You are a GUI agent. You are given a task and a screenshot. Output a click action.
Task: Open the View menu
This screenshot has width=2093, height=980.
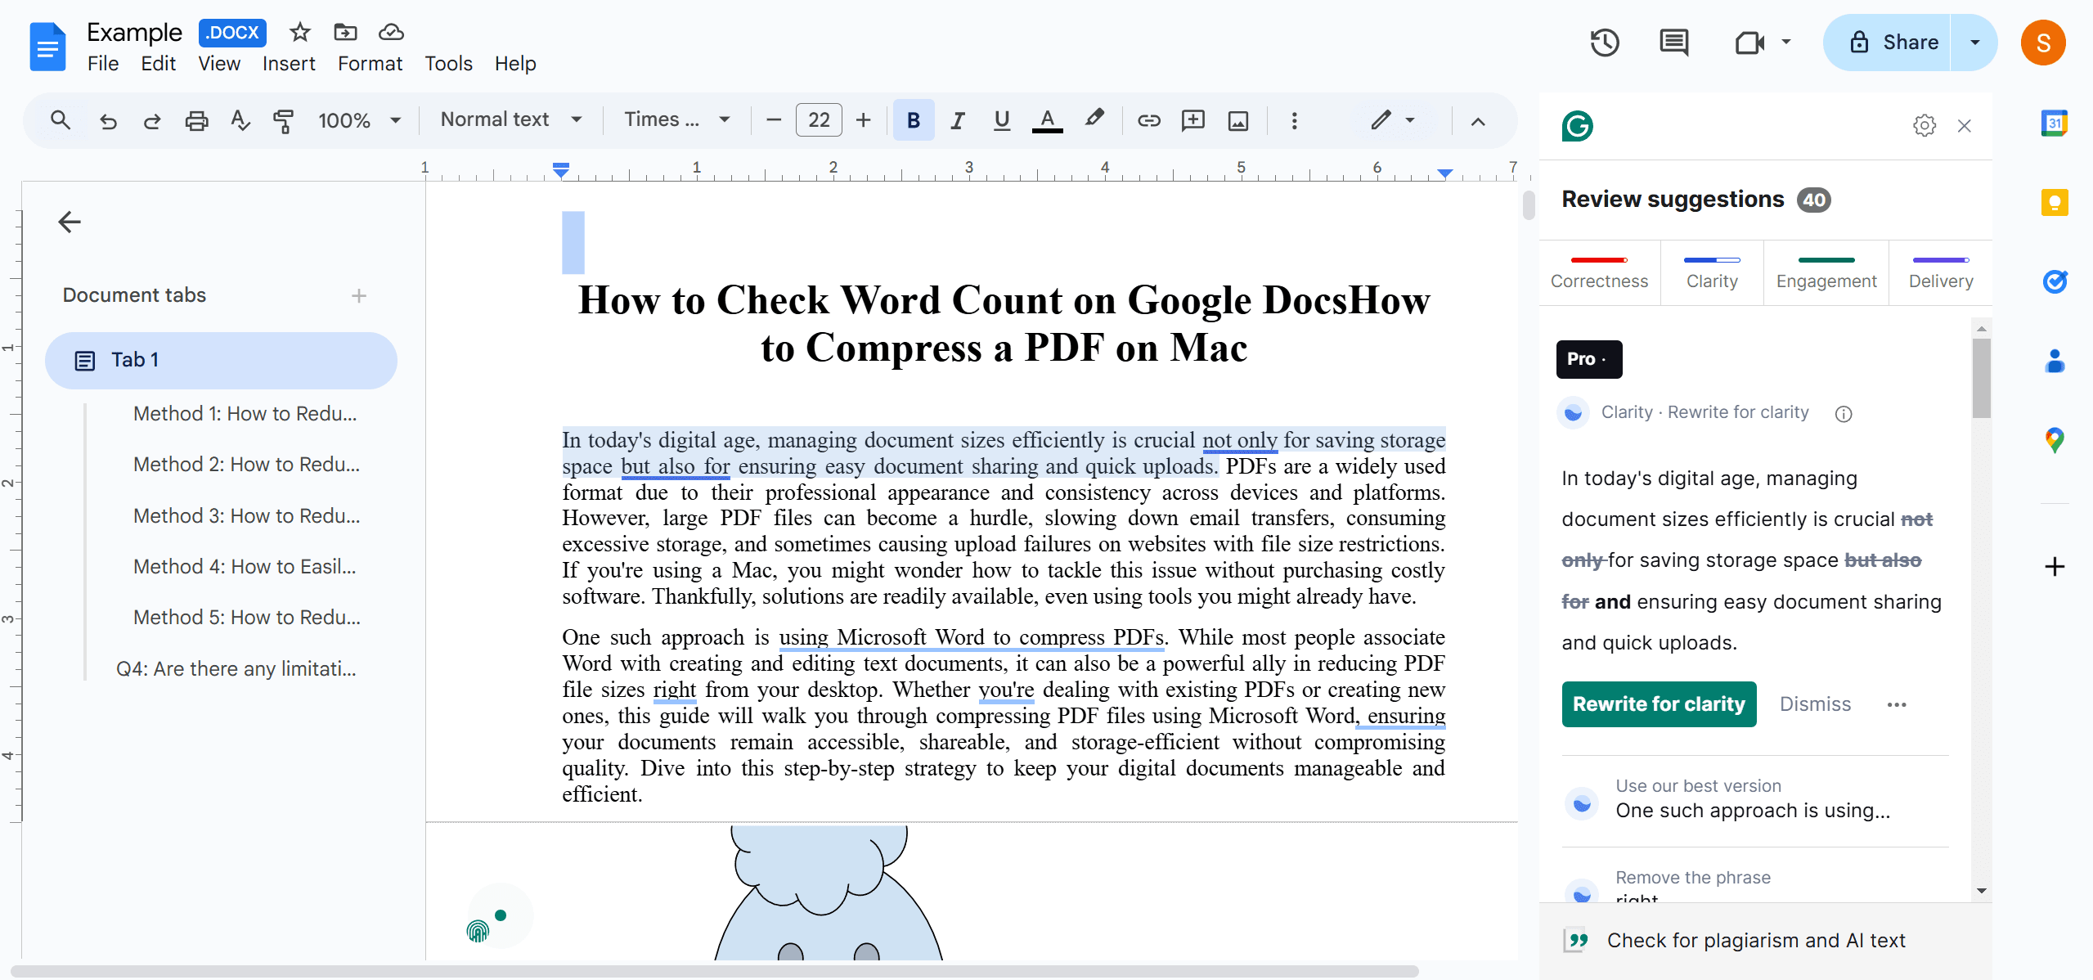[219, 64]
